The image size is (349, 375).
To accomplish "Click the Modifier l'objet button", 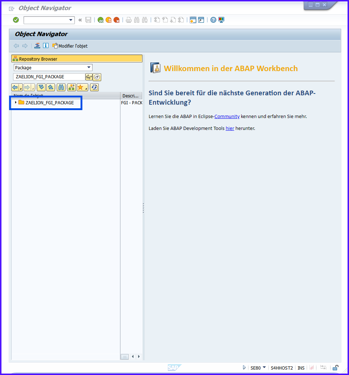I will pyautogui.click(x=70, y=46).
